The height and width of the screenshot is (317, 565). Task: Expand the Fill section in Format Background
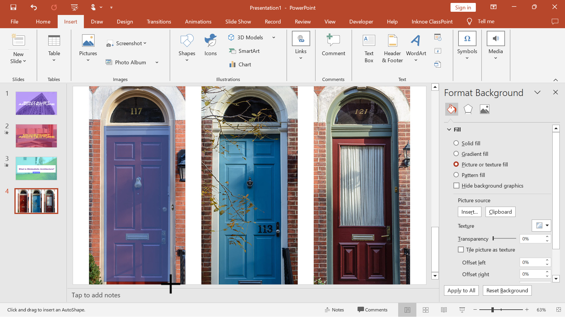tap(450, 129)
